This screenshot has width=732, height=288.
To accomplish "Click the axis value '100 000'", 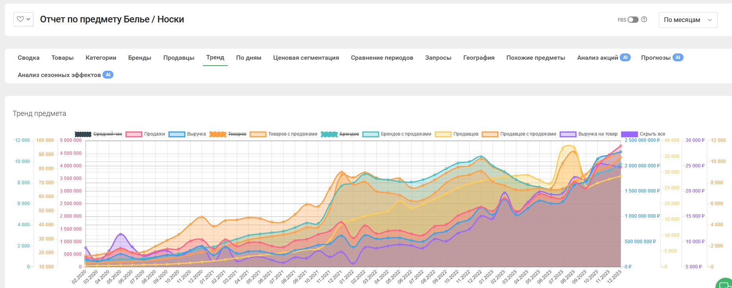I will (45, 140).
